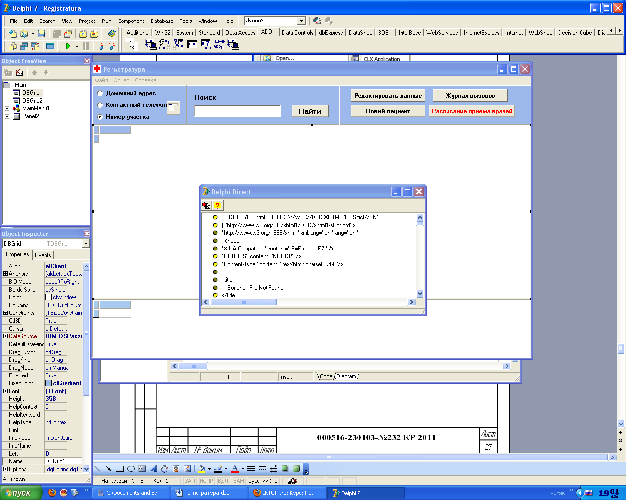The width and height of the screenshot is (626, 500).
Task: Open the Run button dropdown arrow
Action: point(77,46)
